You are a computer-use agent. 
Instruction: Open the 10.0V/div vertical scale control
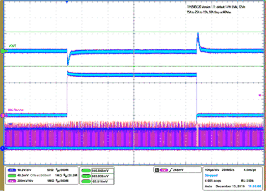click(24, 170)
